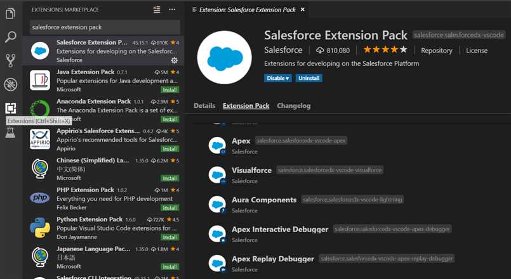Click the Apex Interactive Debugger icon
This screenshot has width=511, height=279.
coord(217,234)
